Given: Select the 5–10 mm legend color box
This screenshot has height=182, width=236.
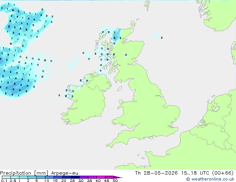Looking at the screenshot, I should [41, 177].
